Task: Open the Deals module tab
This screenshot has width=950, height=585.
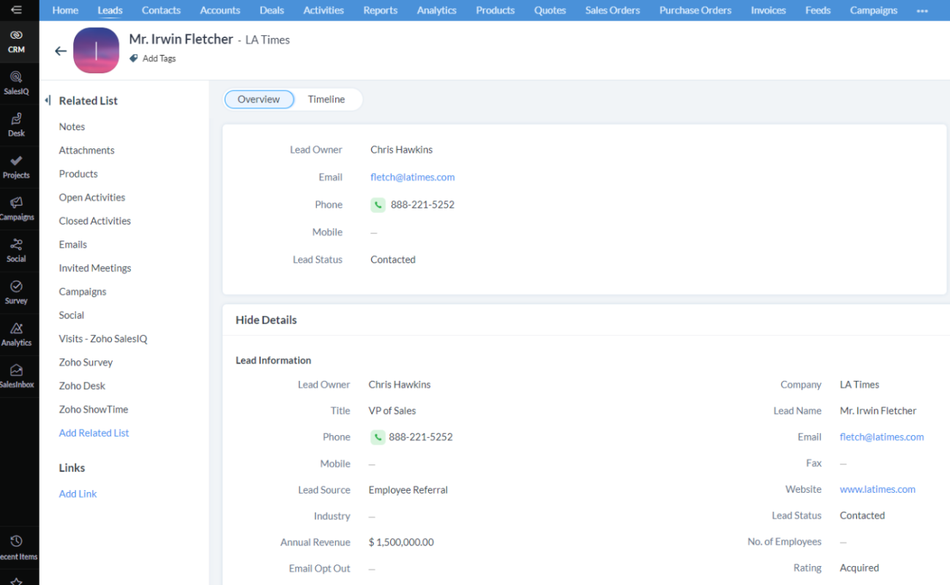Action: pos(272,10)
